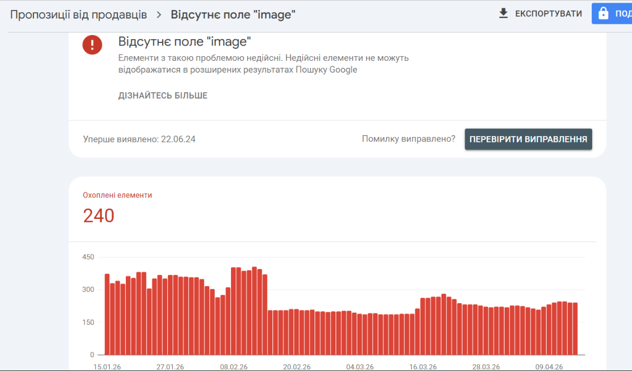Viewport: 632px width, 371px height.
Task: Click the error description paragraph text
Action: pos(263,64)
